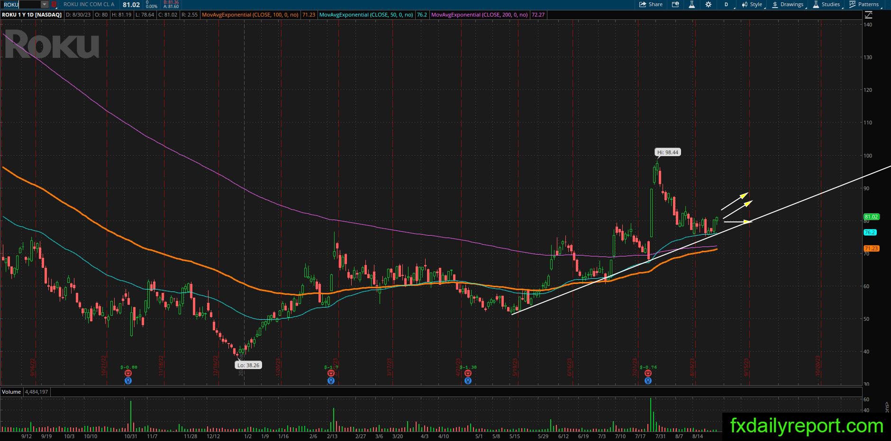Click the green 81.02 price axis bubble
Image resolution: width=891 pixels, height=441 pixels.
point(871,217)
